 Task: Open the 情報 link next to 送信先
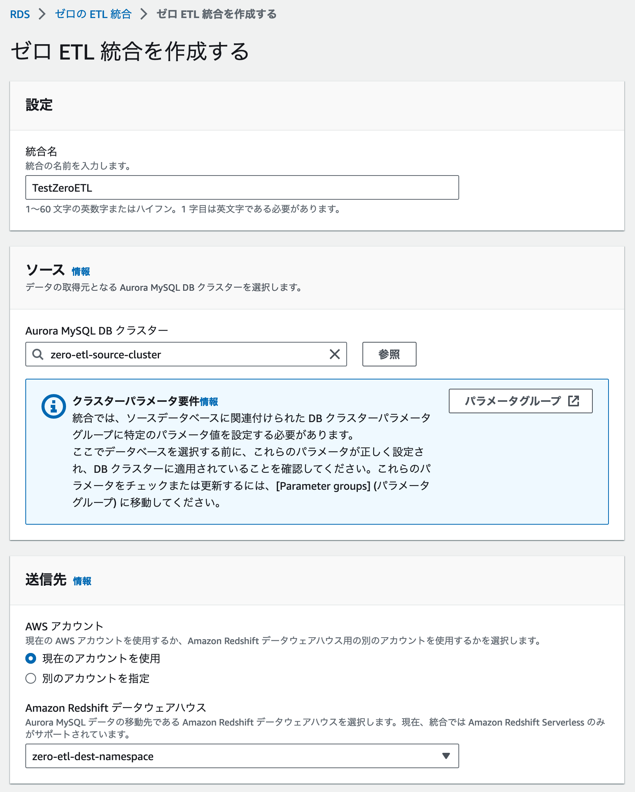point(82,581)
